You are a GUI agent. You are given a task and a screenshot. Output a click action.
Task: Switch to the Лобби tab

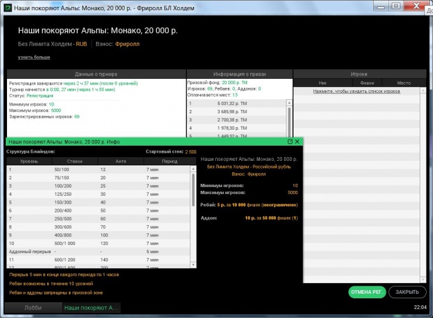coord(32,308)
